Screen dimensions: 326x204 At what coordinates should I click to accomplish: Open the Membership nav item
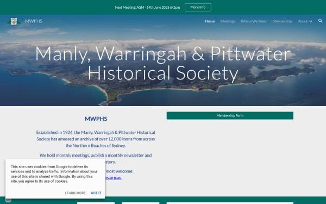click(x=282, y=21)
